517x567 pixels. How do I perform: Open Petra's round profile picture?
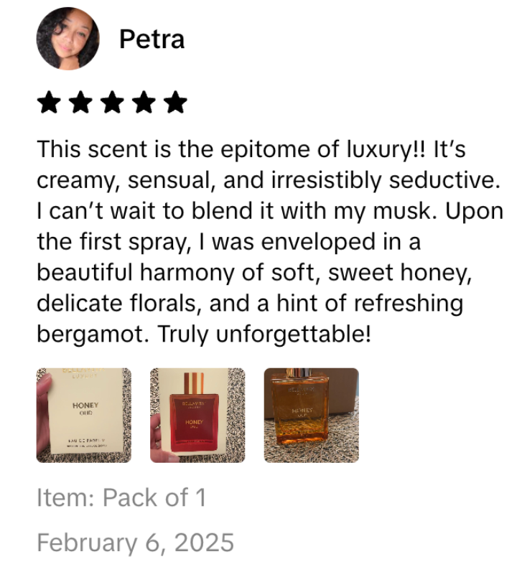(x=67, y=38)
